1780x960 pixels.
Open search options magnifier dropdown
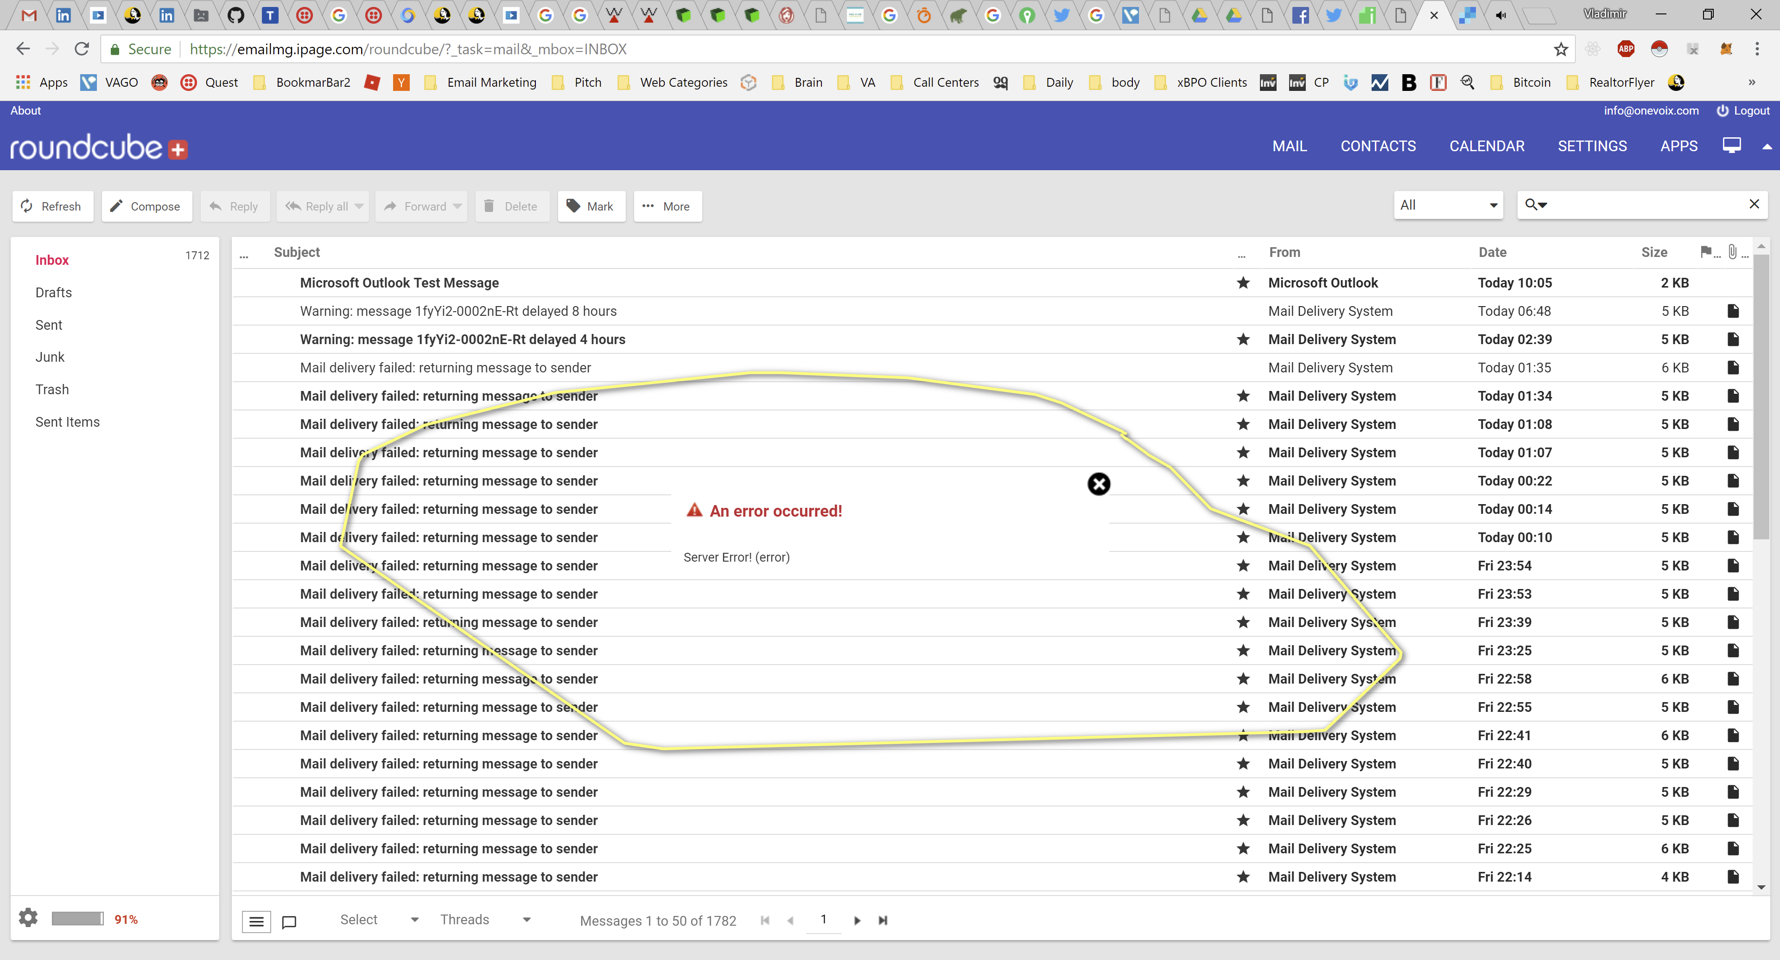(1535, 205)
